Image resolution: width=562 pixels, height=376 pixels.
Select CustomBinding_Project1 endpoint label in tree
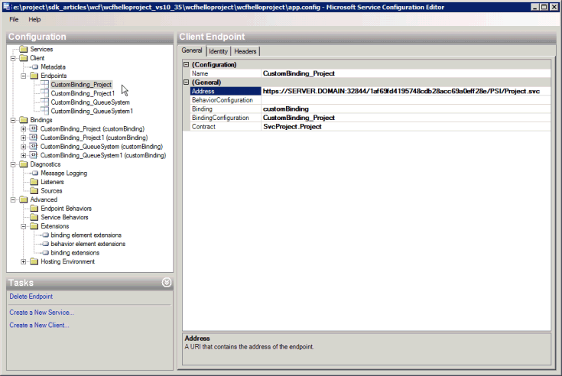[x=83, y=93]
